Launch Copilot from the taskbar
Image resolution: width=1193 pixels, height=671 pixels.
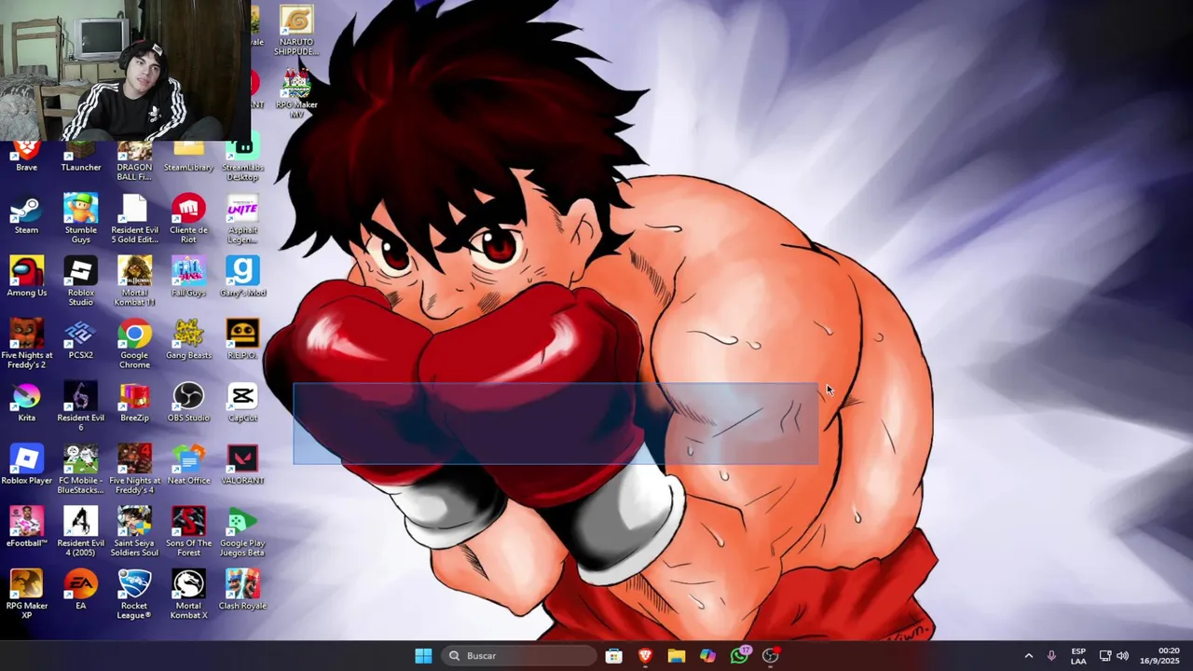click(708, 655)
